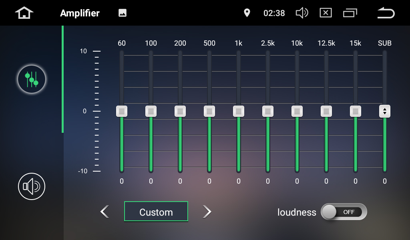
Task: Click the SUB slider handle
Action: (x=384, y=111)
